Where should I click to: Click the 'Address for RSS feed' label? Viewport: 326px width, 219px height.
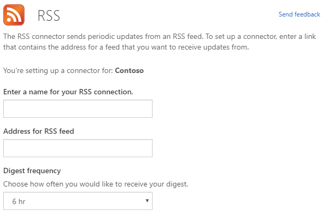(x=38, y=132)
